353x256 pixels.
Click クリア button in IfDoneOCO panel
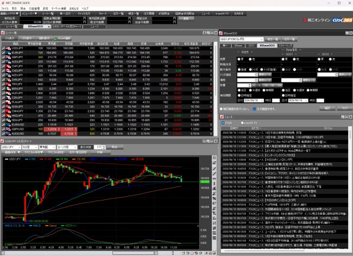345,108
